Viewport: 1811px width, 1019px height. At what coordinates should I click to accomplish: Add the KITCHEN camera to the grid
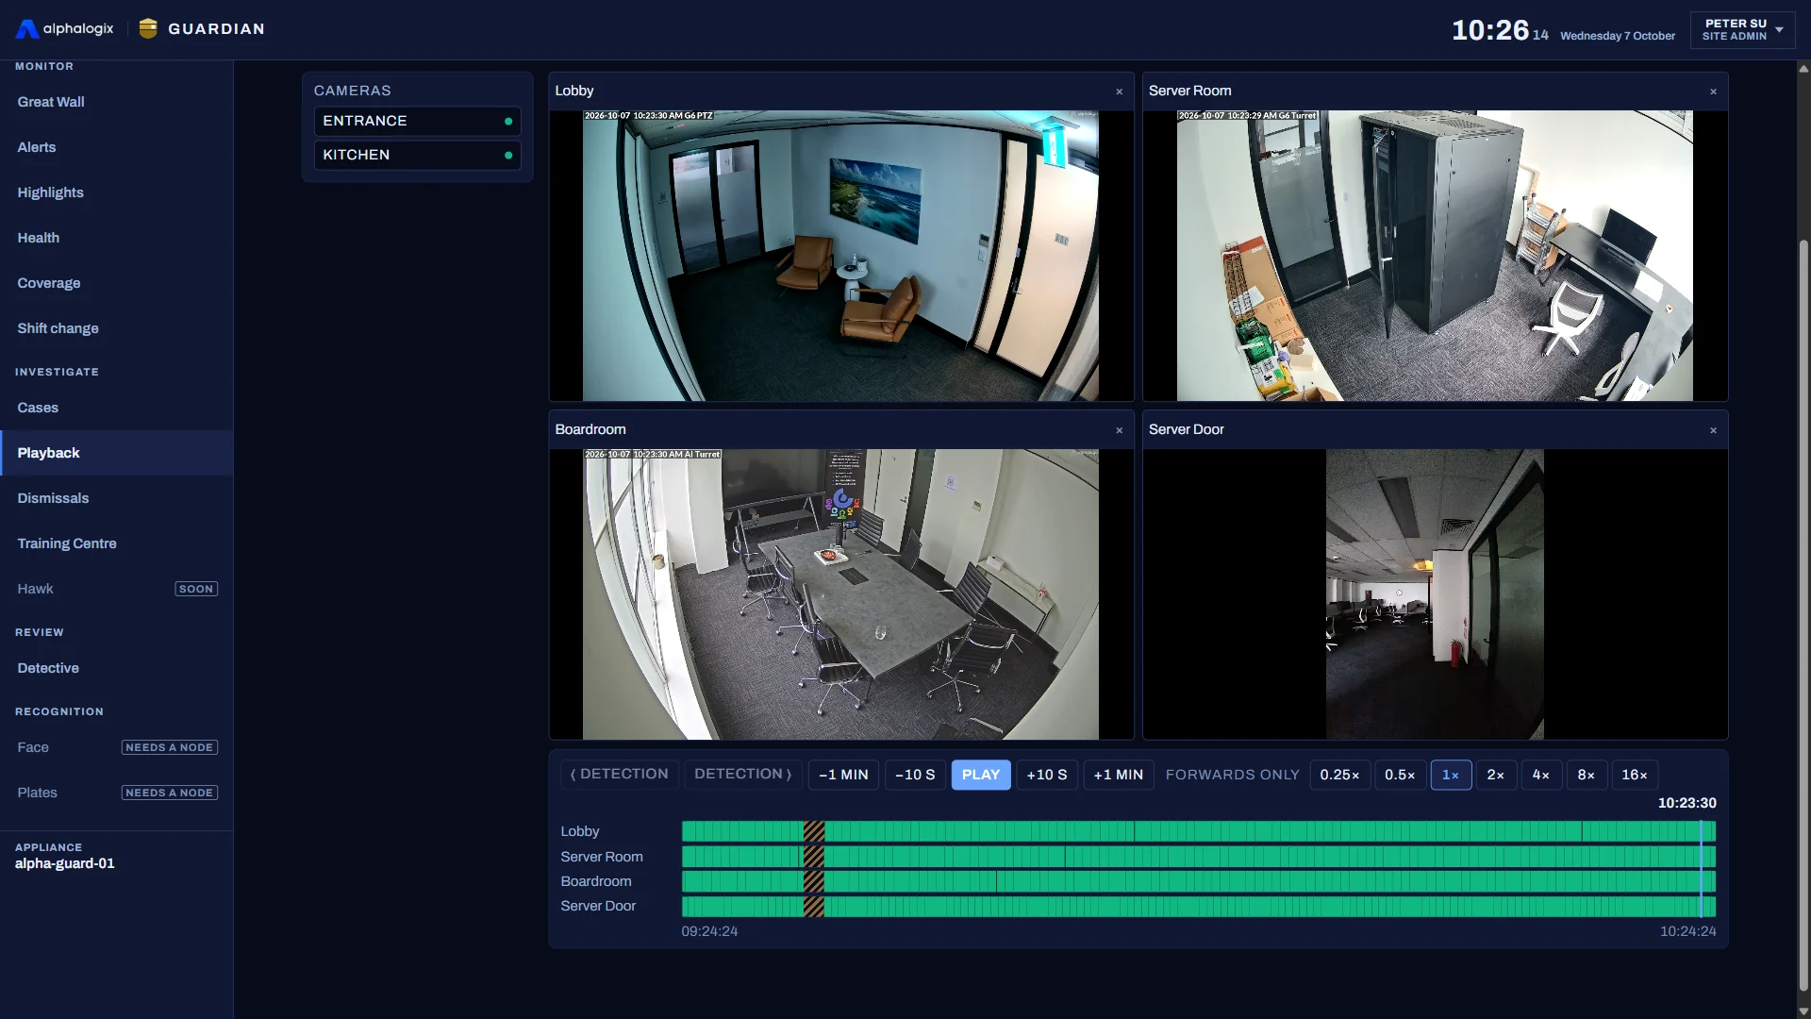pyautogui.click(x=417, y=155)
